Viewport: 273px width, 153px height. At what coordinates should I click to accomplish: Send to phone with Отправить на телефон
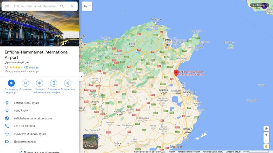[x=54, y=83]
